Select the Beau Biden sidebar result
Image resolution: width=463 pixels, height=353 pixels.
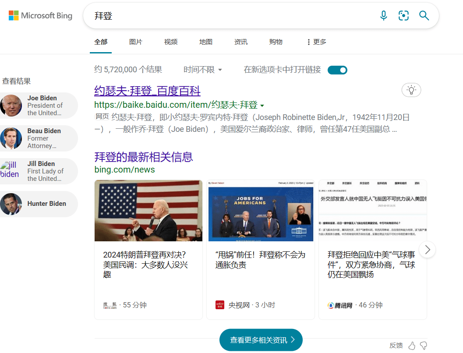tap(39, 138)
